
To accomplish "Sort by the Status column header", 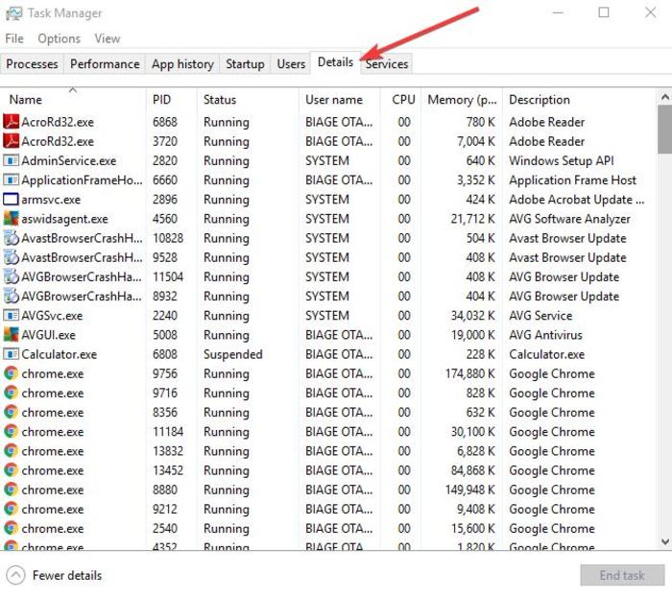I will pyautogui.click(x=248, y=100).
